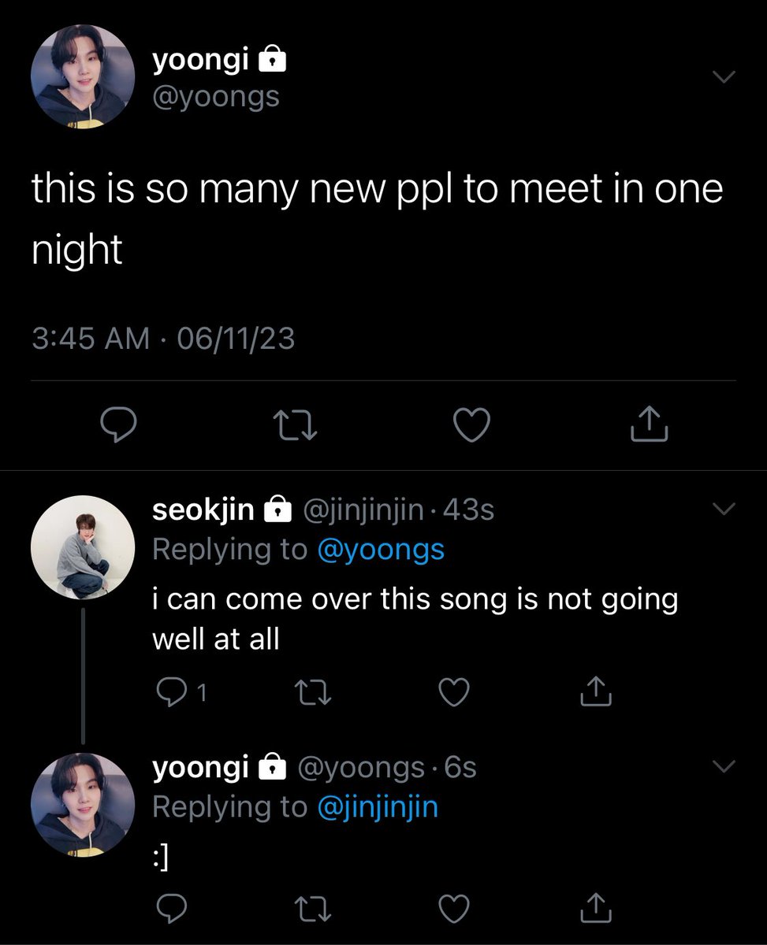Open the @jinjinjin mention link
The image size is (767, 945).
377,806
